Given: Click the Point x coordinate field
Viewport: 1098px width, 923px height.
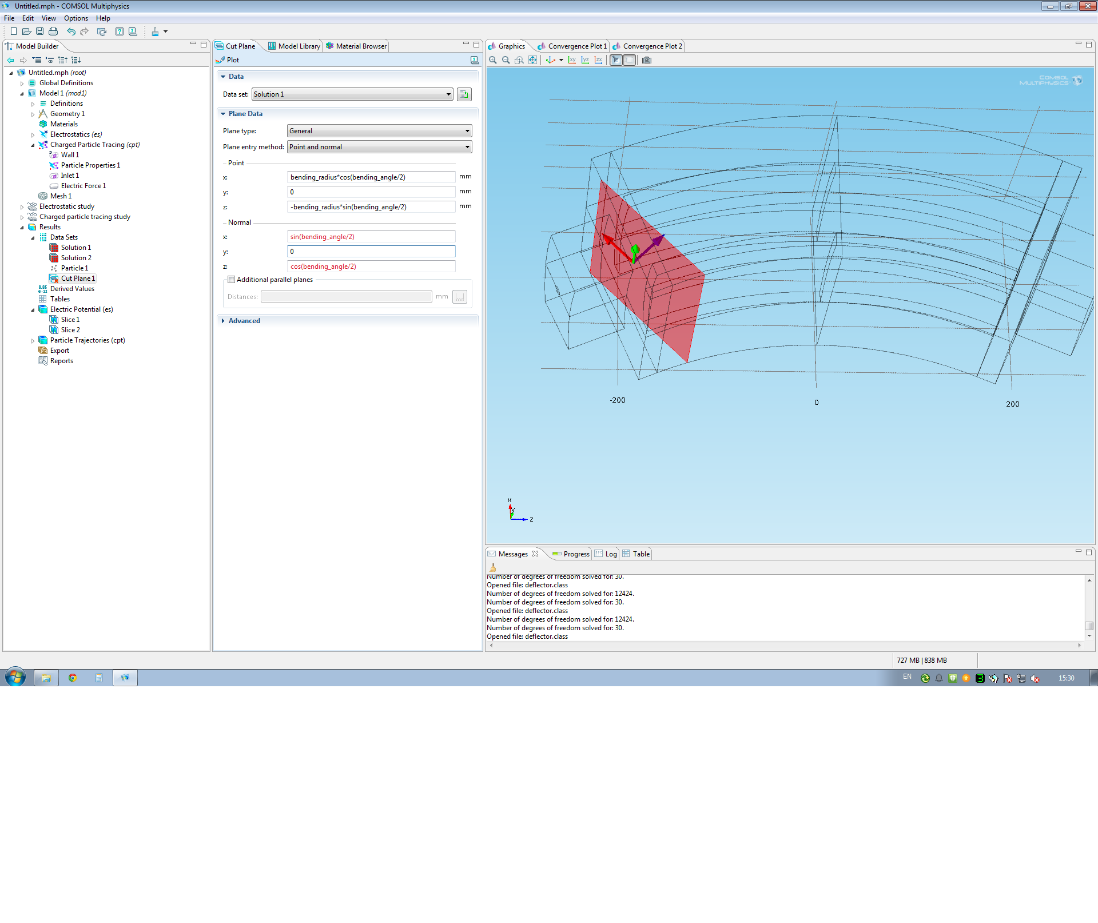Looking at the screenshot, I should [371, 177].
